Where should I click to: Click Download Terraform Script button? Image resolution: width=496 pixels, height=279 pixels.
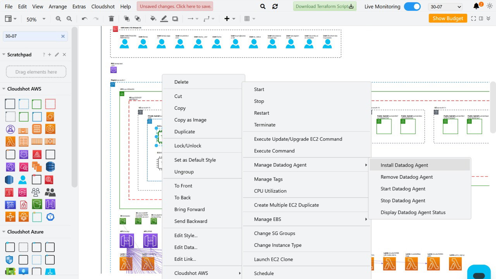pos(324,7)
